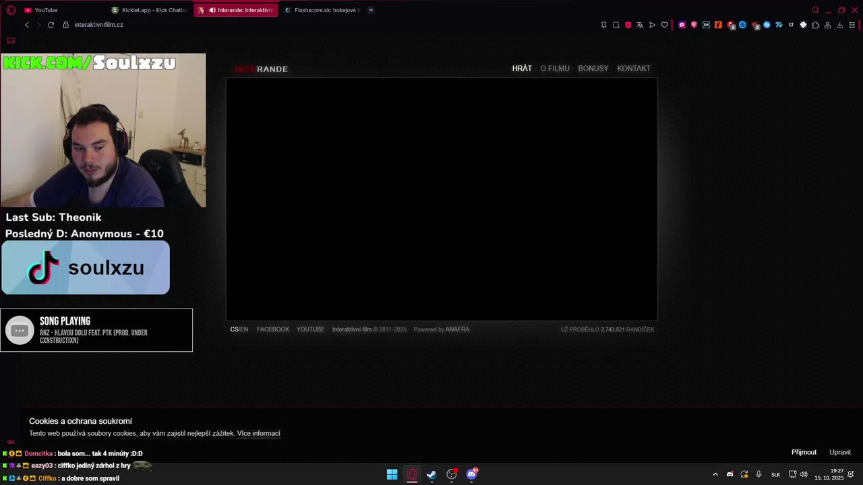Accept cookies with the Přijmout button
This screenshot has height=485, width=863.
(804, 452)
